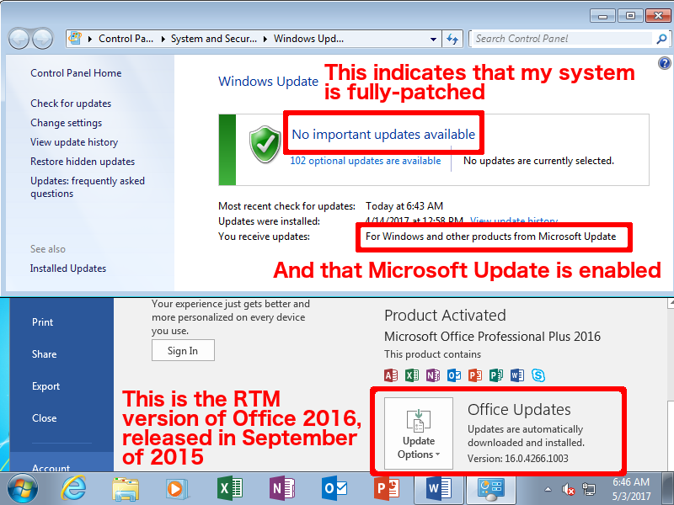
Task: Open 102 optional updates are available link
Action: click(x=366, y=161)
